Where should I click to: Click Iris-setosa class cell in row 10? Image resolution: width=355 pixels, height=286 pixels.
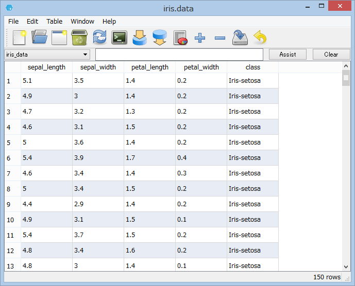point(252,220)
